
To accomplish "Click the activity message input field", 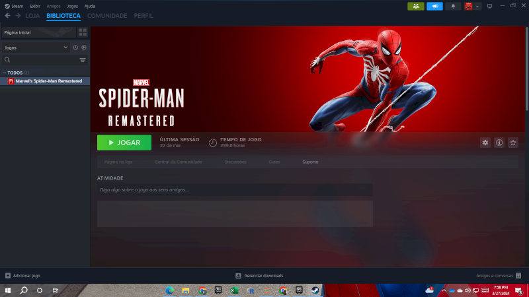I will [x=235, y=189].
